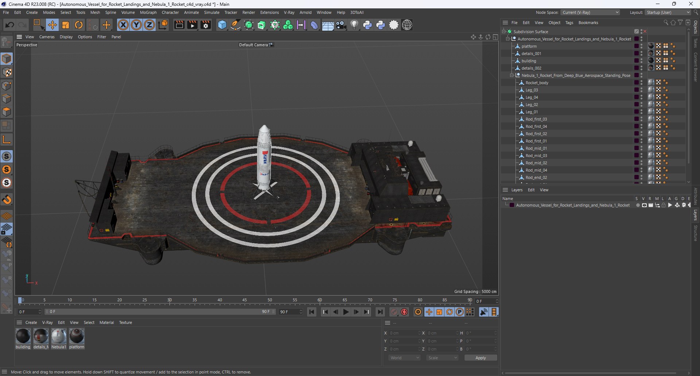Select the Nebula1 material thumbnail
This screenshot has width=700, height=376.
(59, 336)
